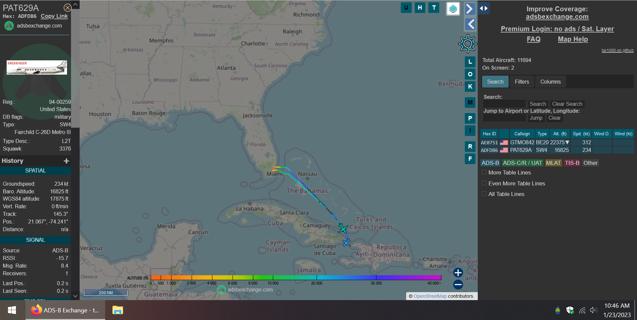
Task: Toggle the MLAT source filter
Action: click(553, 163)
